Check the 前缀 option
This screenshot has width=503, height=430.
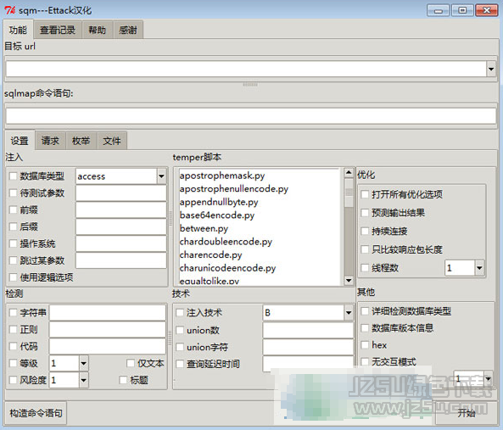[x=14, y=210]
